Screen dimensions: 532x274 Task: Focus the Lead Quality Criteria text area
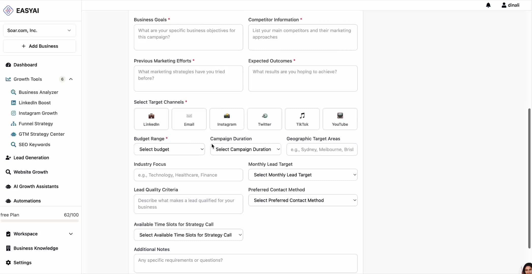(188, 204)
